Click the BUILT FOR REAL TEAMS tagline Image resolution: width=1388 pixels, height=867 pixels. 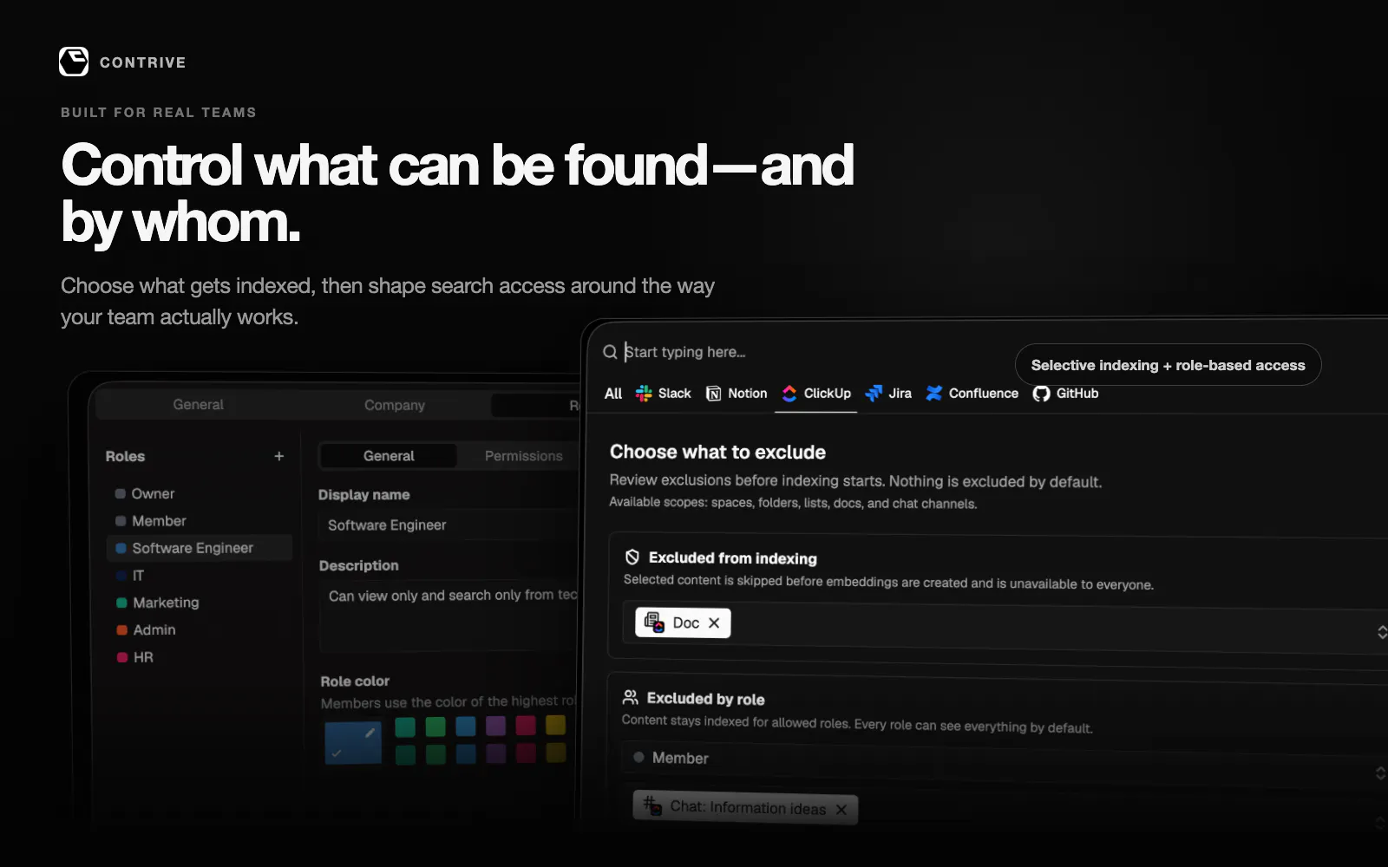159,113
